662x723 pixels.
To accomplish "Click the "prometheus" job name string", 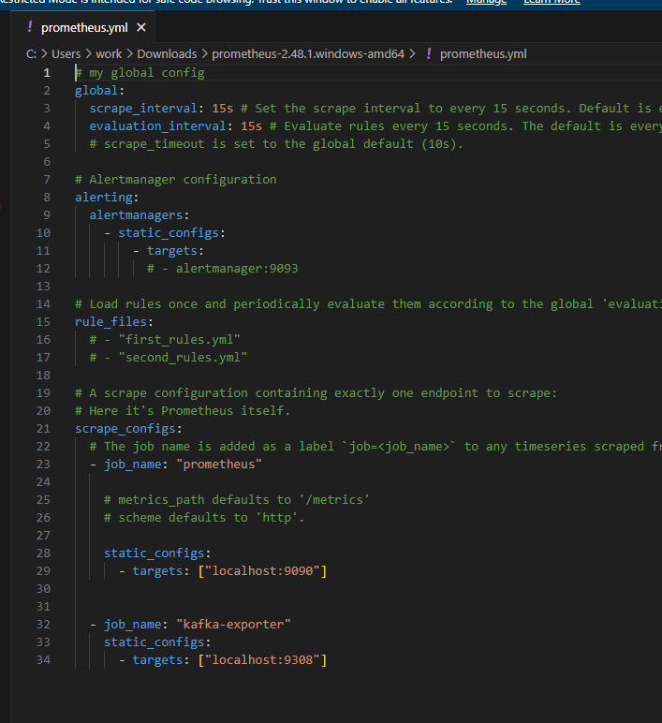I will [219, 464].
